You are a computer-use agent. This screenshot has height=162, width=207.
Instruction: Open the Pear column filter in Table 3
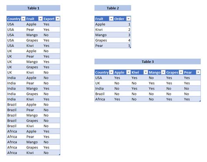(x=198, y=72)
